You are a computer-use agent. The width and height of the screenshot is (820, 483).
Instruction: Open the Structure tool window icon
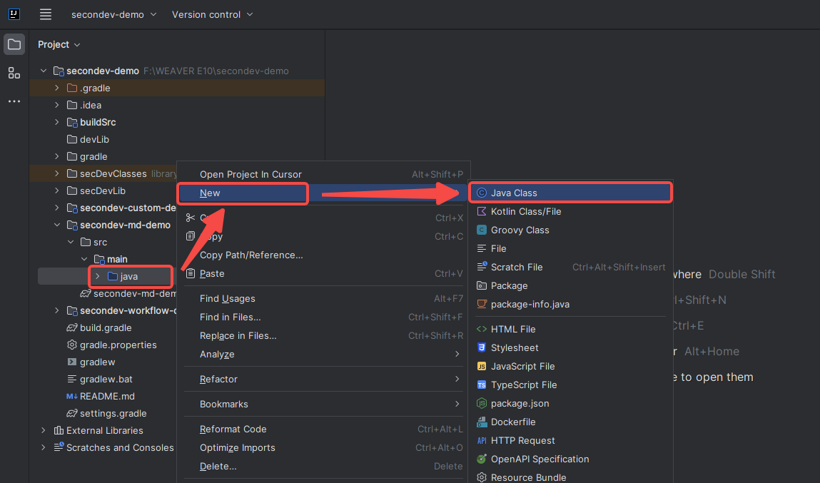coord(14,73)
